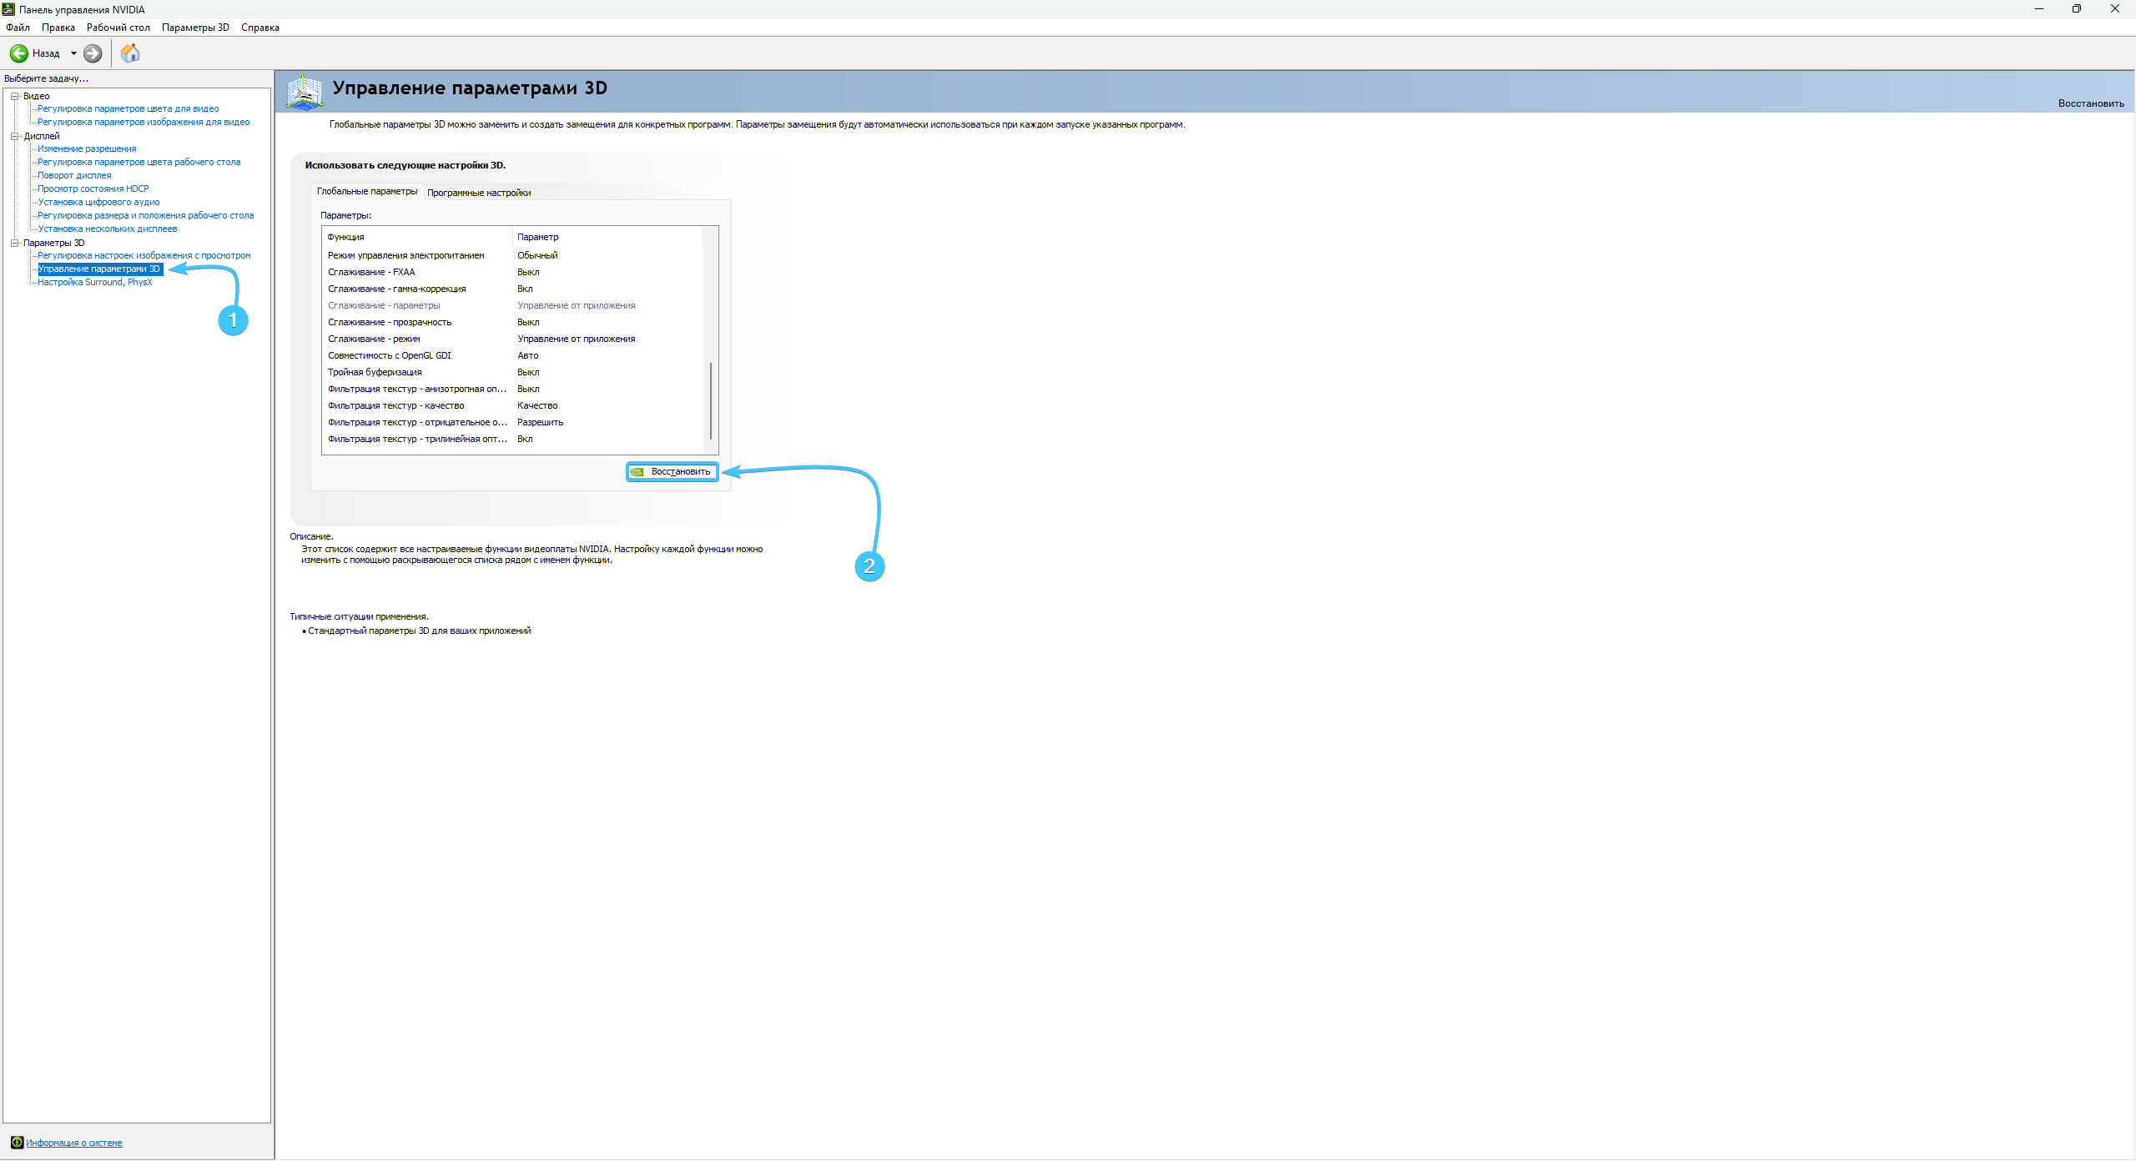Select Фильтрация текстур - анизотропная оптимизация row
Screen dimensions: 2136x1161
[x=513, y=389]
